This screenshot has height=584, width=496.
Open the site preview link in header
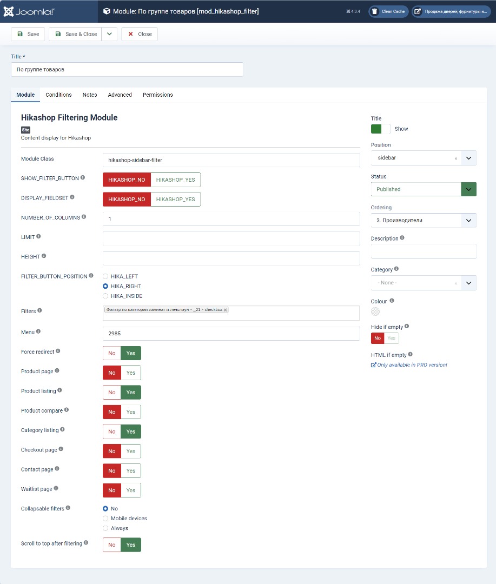[451, 11]
